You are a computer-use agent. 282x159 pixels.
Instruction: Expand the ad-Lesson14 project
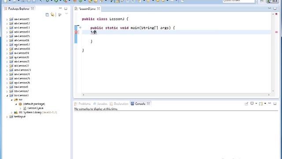pos(7,32)
